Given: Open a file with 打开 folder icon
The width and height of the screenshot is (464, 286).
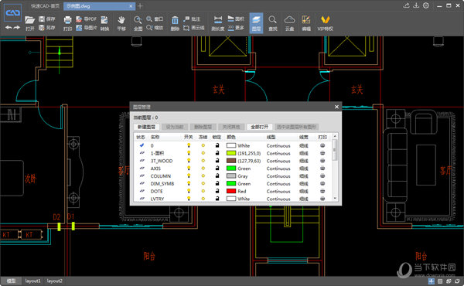Looking at the screenshot, I should point(29,23).
